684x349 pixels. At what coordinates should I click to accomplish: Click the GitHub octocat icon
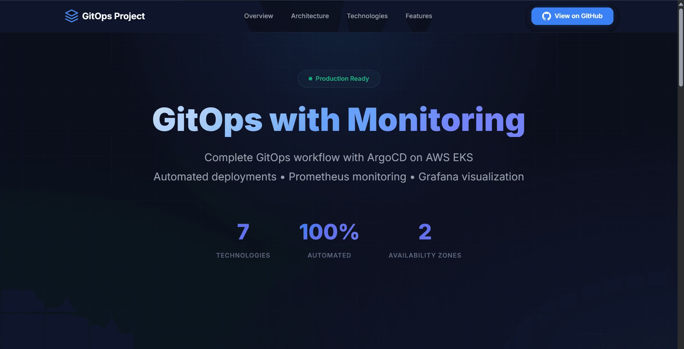click(x=546, y=16)
